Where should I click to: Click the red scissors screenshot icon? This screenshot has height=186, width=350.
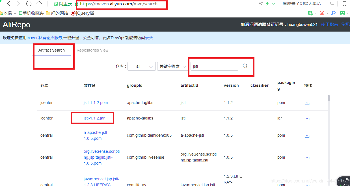(x=322, y=13)
